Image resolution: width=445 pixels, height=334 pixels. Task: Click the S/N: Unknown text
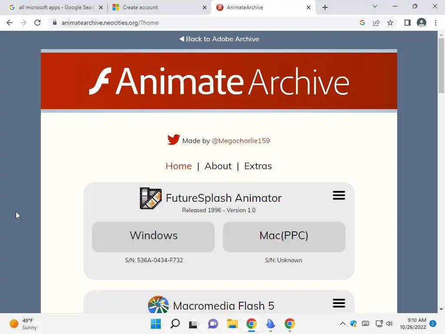coord(283,260)
